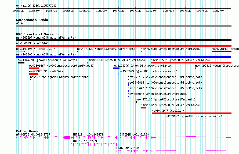Click the nsv4101587 red variant bar

[191, 63]
